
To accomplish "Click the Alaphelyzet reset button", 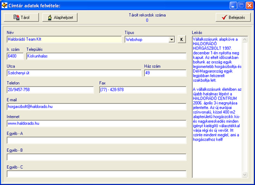I will coord(60,17).
